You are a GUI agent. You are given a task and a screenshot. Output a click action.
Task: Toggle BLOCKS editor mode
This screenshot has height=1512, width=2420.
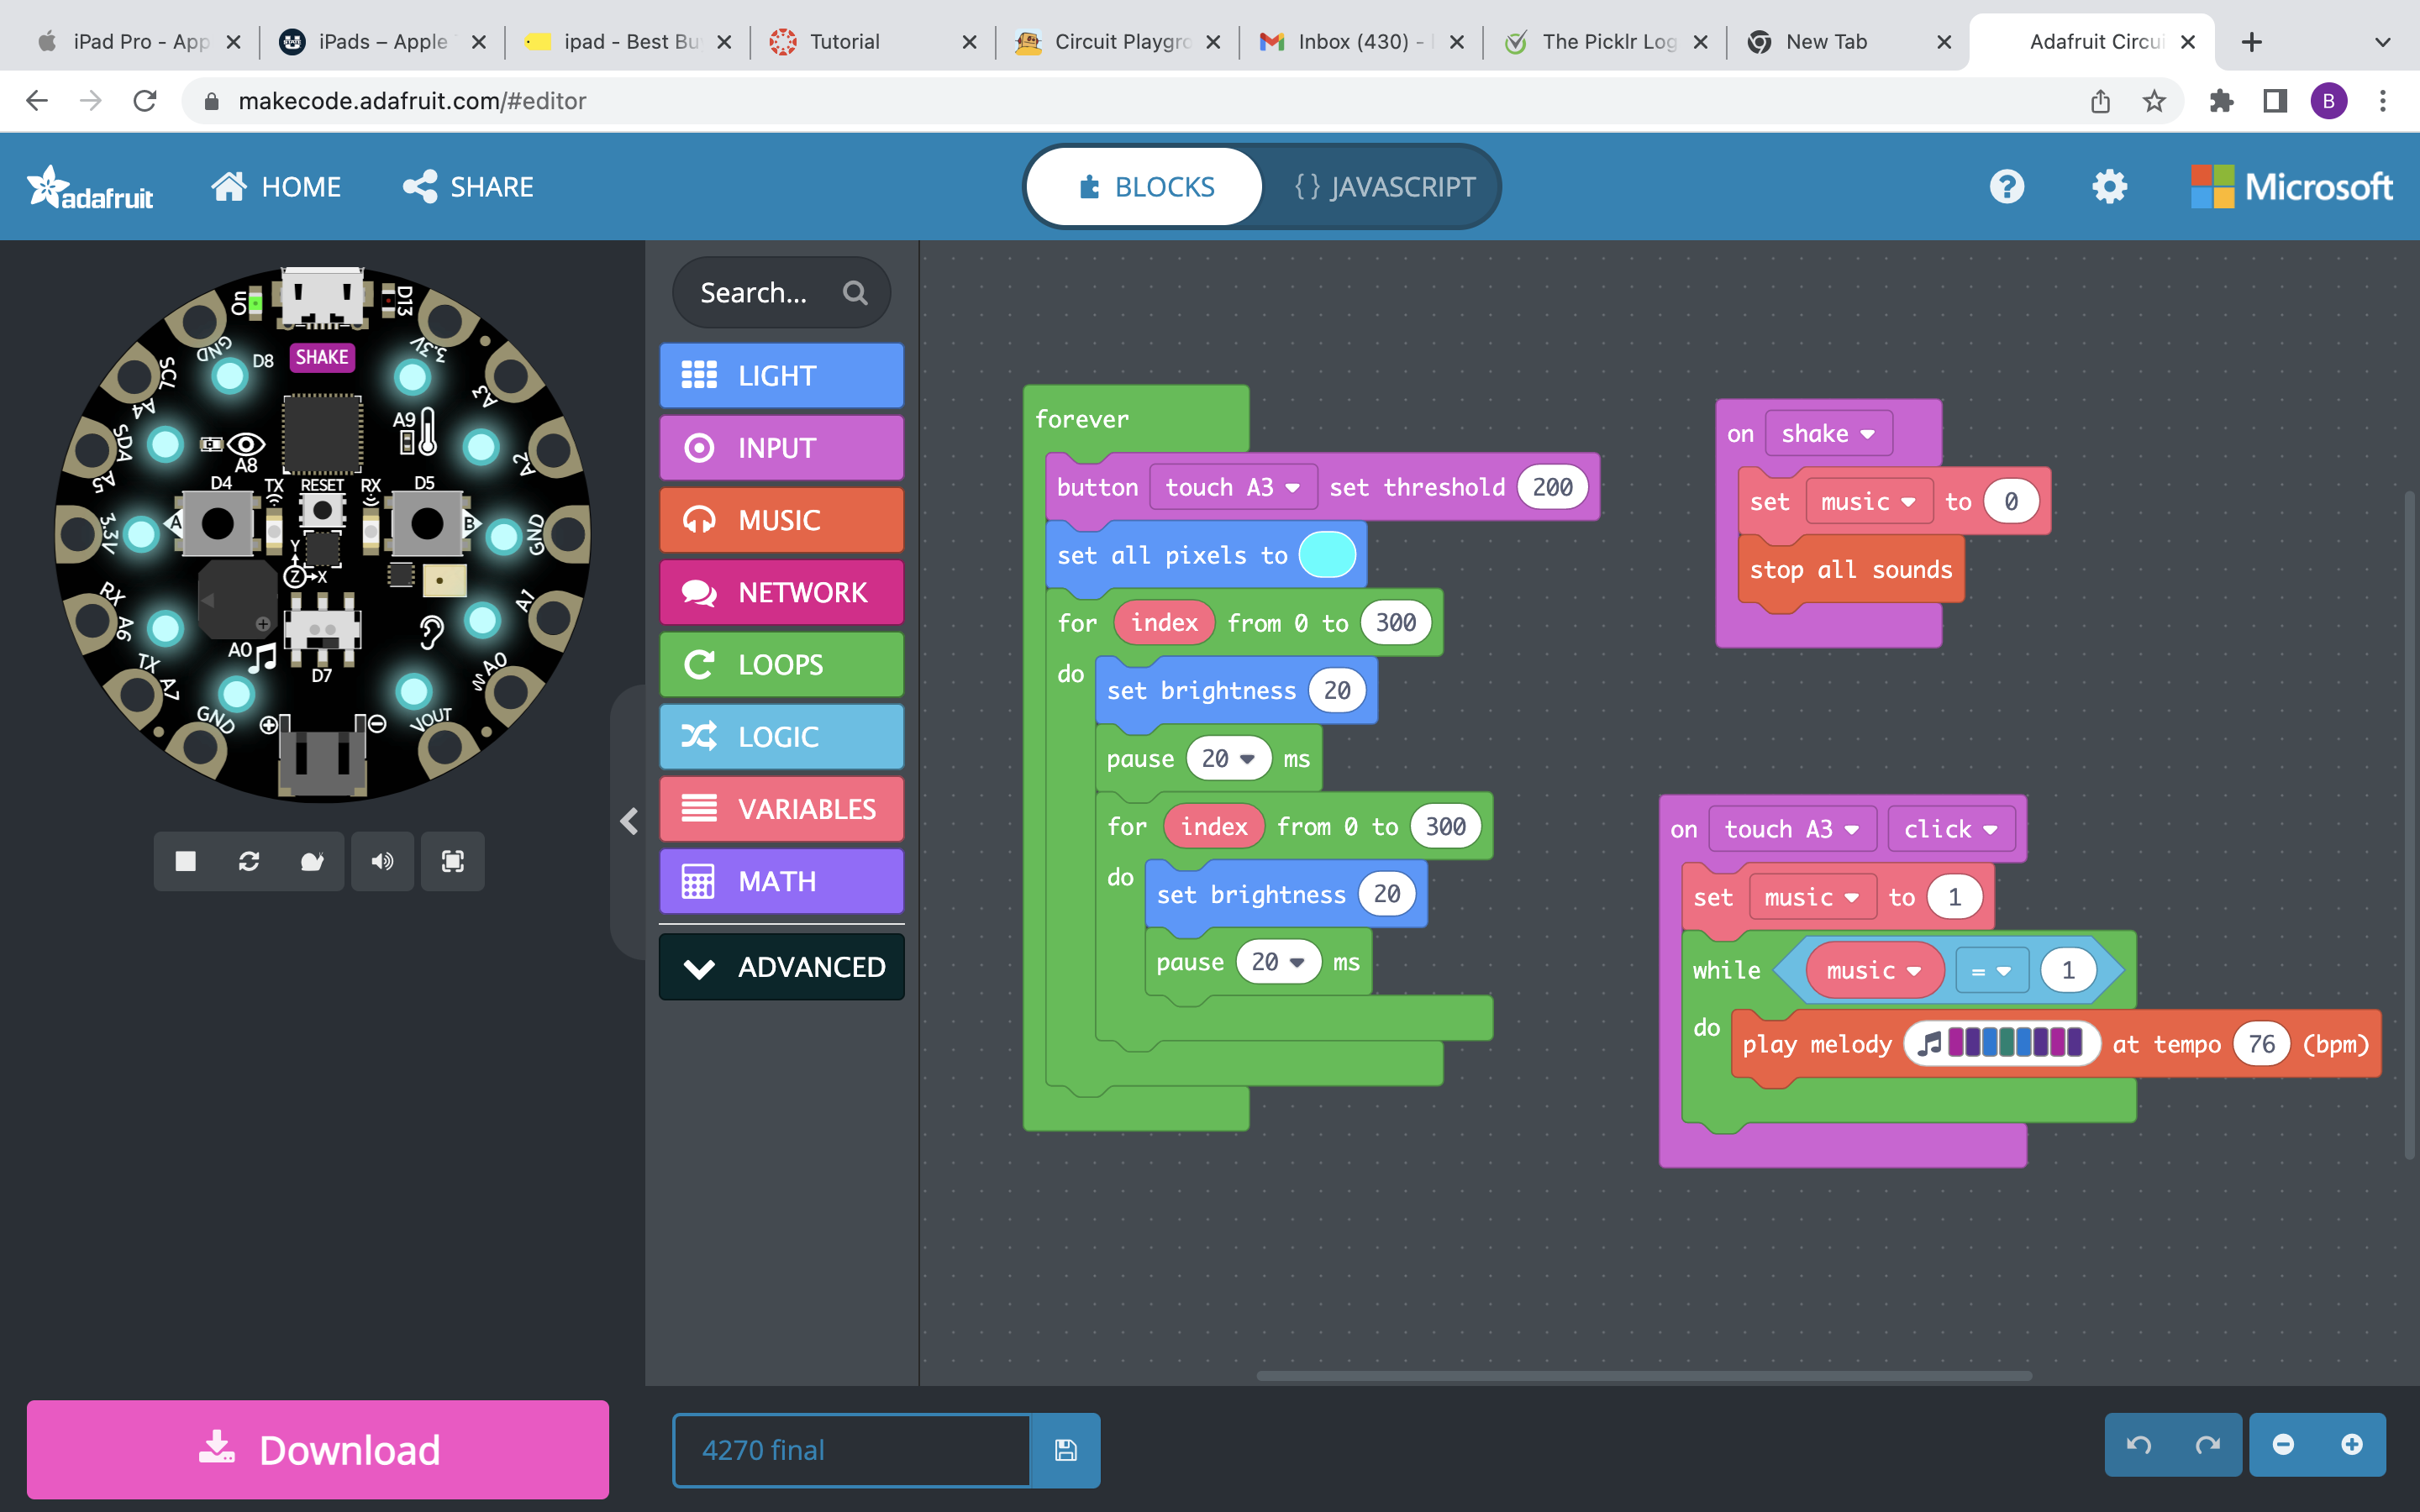coord(1146,186)
